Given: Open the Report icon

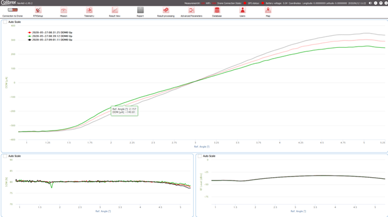Looking at the screenshot, I should pyautogui.click(x=140, y=10).
